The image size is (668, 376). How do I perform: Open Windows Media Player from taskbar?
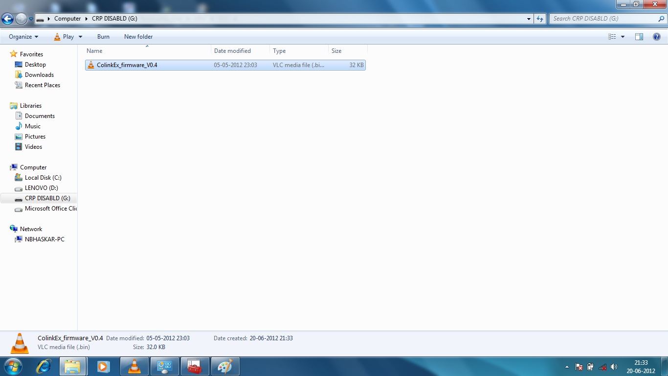coord(103,366)
